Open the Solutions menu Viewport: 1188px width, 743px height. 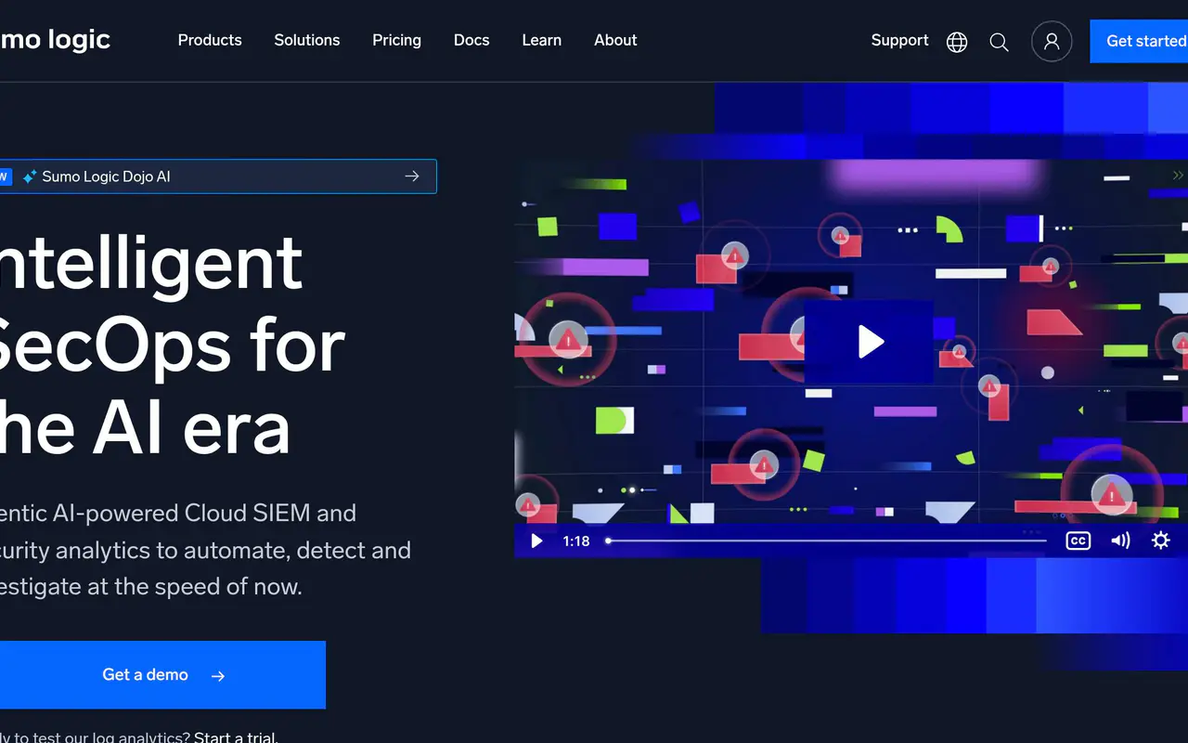(x=307, y=40)
